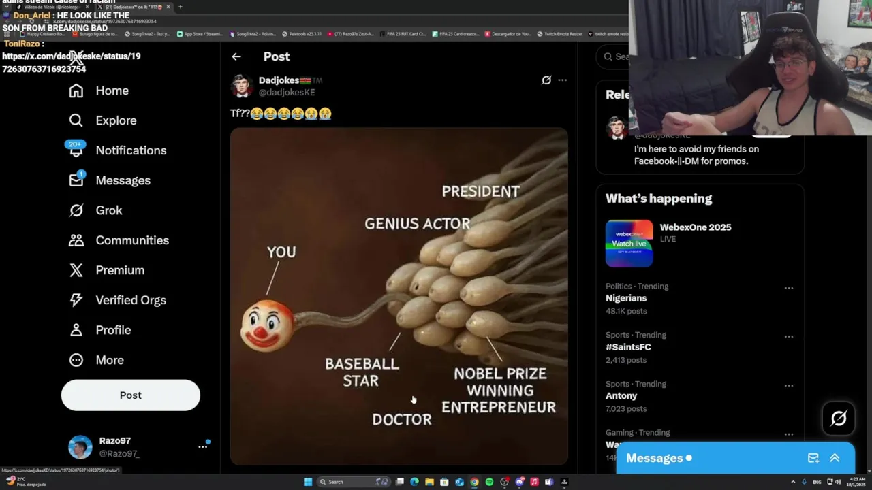Open the Twitch Emote Resizer bookmark
The width and height of the screenshot is (872, 490).
coord(561,33)
